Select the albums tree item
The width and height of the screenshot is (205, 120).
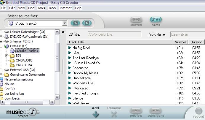pyautogui.click(x=9, y=84)
